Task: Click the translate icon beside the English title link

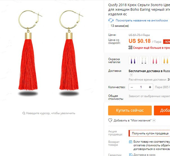Action: coord(111,20)
